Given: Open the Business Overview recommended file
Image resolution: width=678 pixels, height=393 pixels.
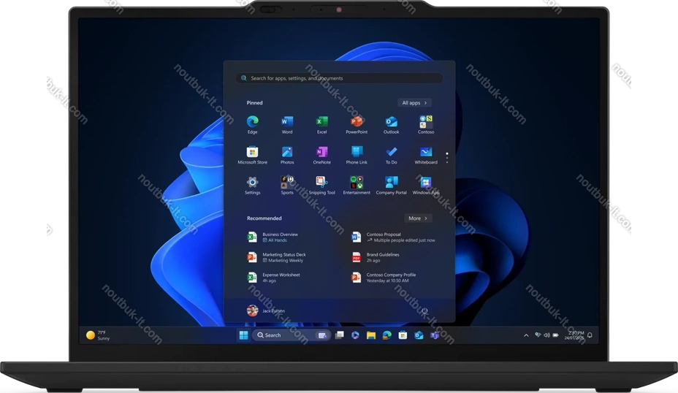Looking at the screenshot, I should tap(280, 237).
